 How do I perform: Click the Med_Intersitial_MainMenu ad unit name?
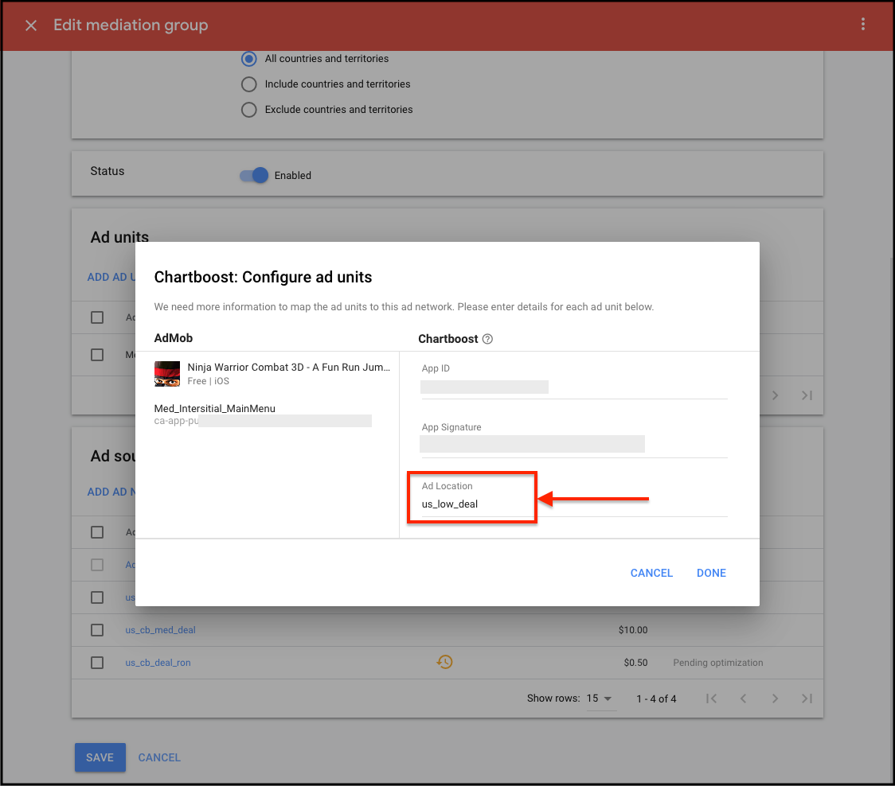coord(215,408)
